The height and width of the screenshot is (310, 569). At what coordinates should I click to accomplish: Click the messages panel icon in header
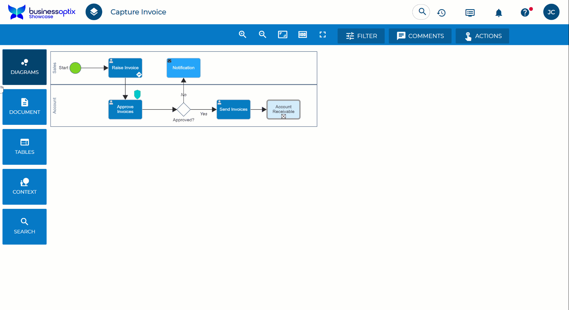470,13
